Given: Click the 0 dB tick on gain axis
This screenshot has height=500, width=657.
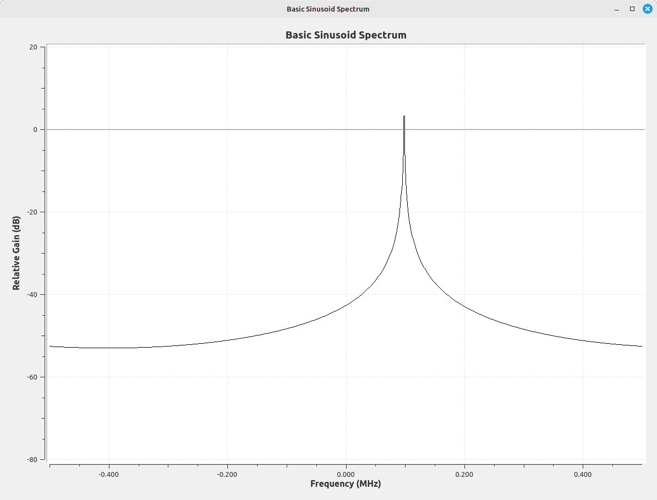Looking at the screenshot, I should 35,130.
